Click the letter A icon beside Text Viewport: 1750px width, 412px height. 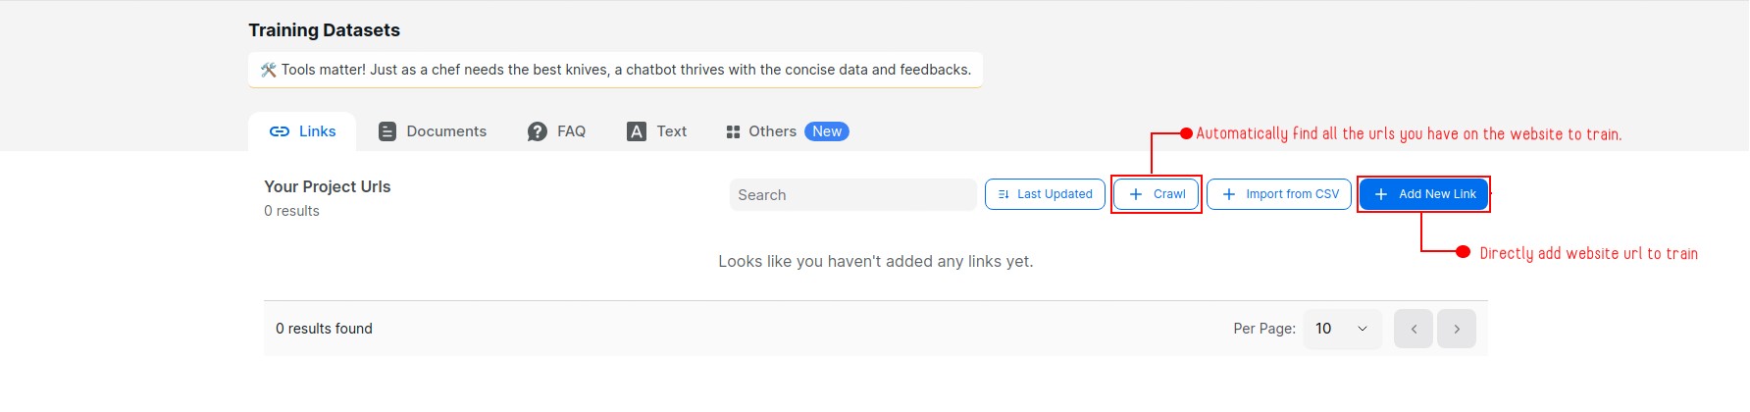coord(637,131)
